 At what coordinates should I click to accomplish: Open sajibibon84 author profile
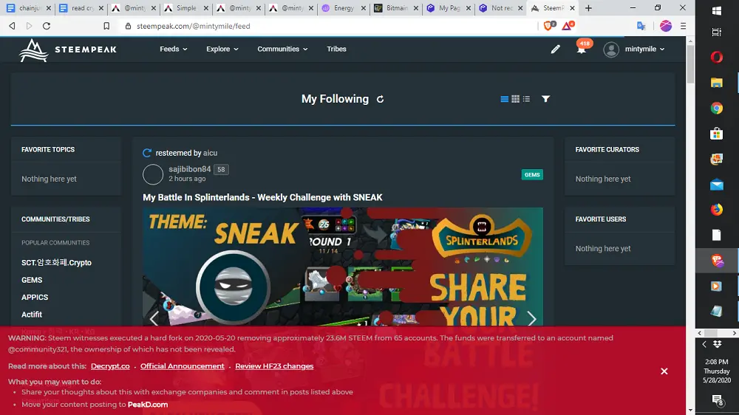(x=189, y=169)
